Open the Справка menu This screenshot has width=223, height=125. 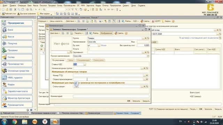(141, 6)
